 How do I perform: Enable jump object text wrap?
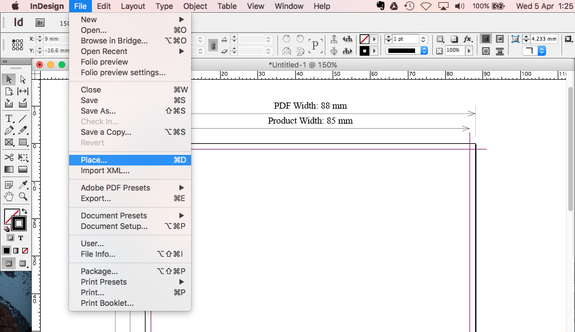[499, 51]
